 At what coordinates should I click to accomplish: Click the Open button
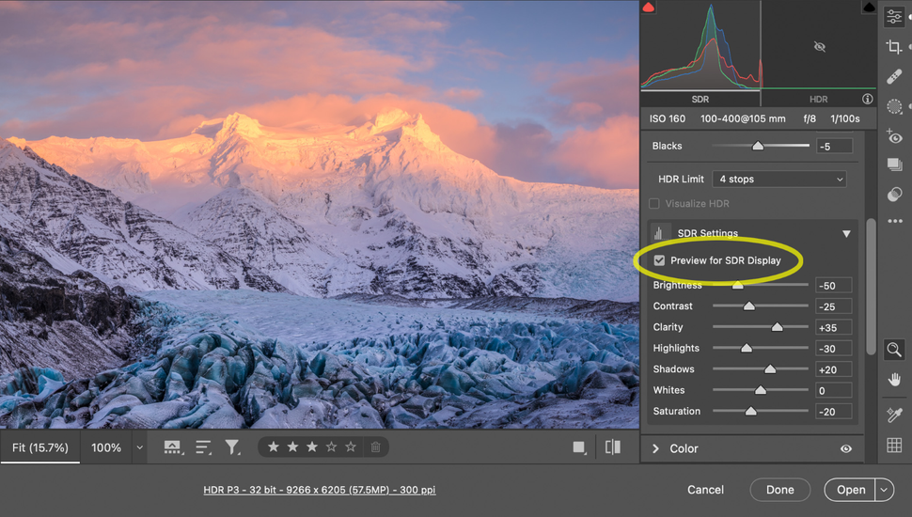(x=851, y=490)
